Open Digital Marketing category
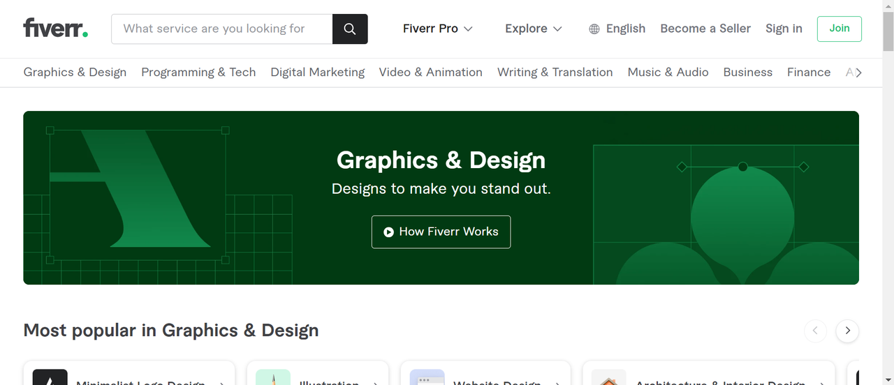This screenshot has height=385, width=894. [318, 72]
